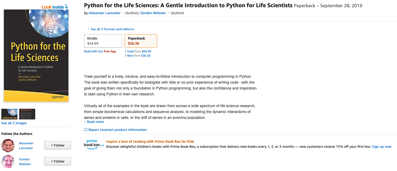Open the book cover image
The height and width of the screenshot is (171, 397).
pos(36,56)
